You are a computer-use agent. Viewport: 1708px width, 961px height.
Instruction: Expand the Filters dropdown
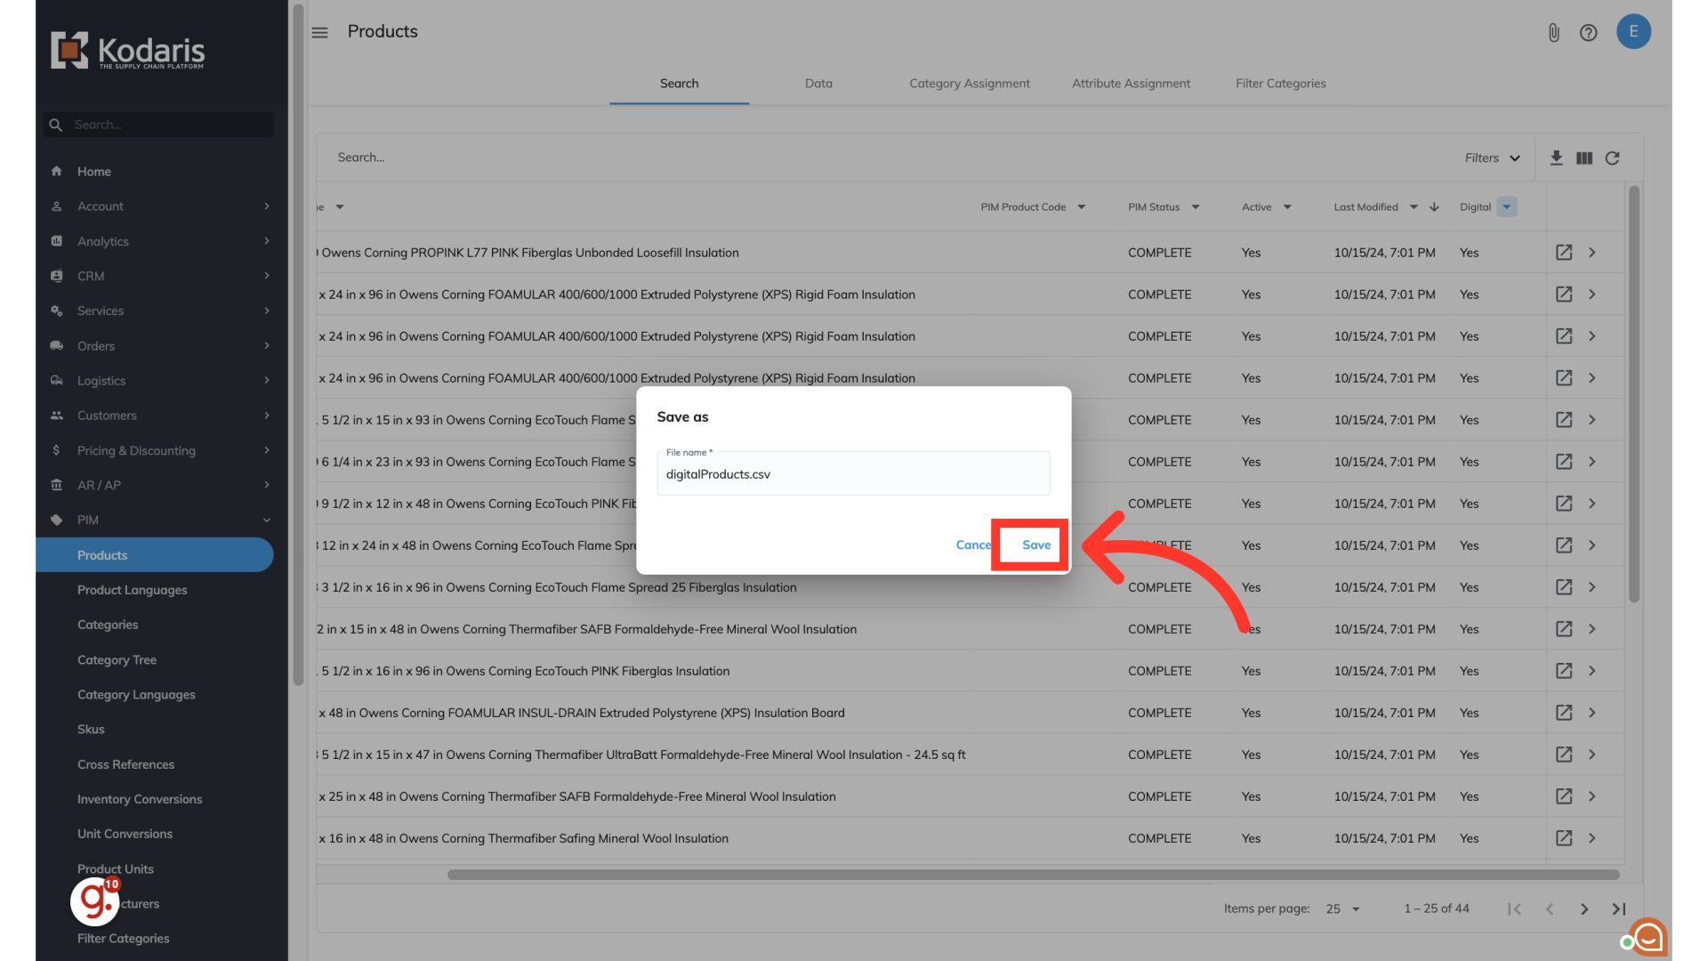pos(1492,157)
